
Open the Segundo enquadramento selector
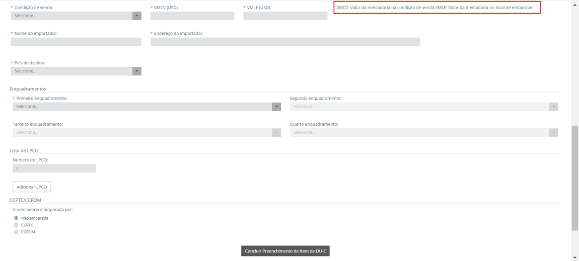(x=423, y=107)
